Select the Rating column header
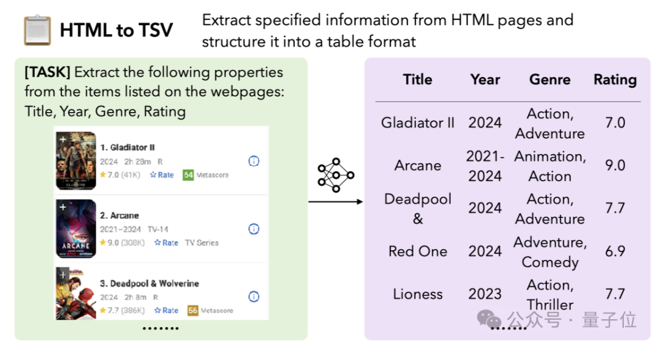658x346 pixels. pos(615,80)
